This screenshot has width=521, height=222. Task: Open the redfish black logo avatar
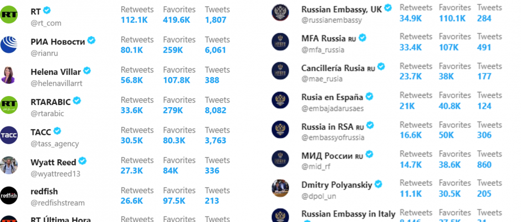(x=9, y=195)
